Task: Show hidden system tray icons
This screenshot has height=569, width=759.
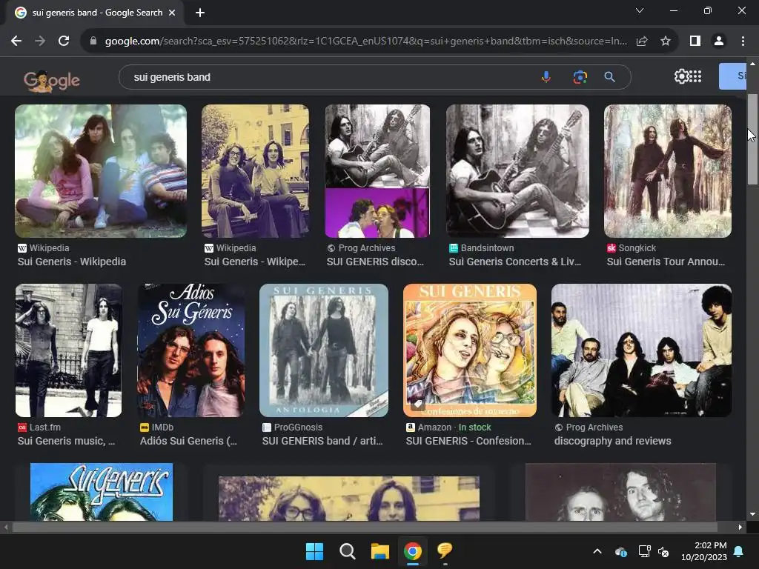Action: (597, 551)
